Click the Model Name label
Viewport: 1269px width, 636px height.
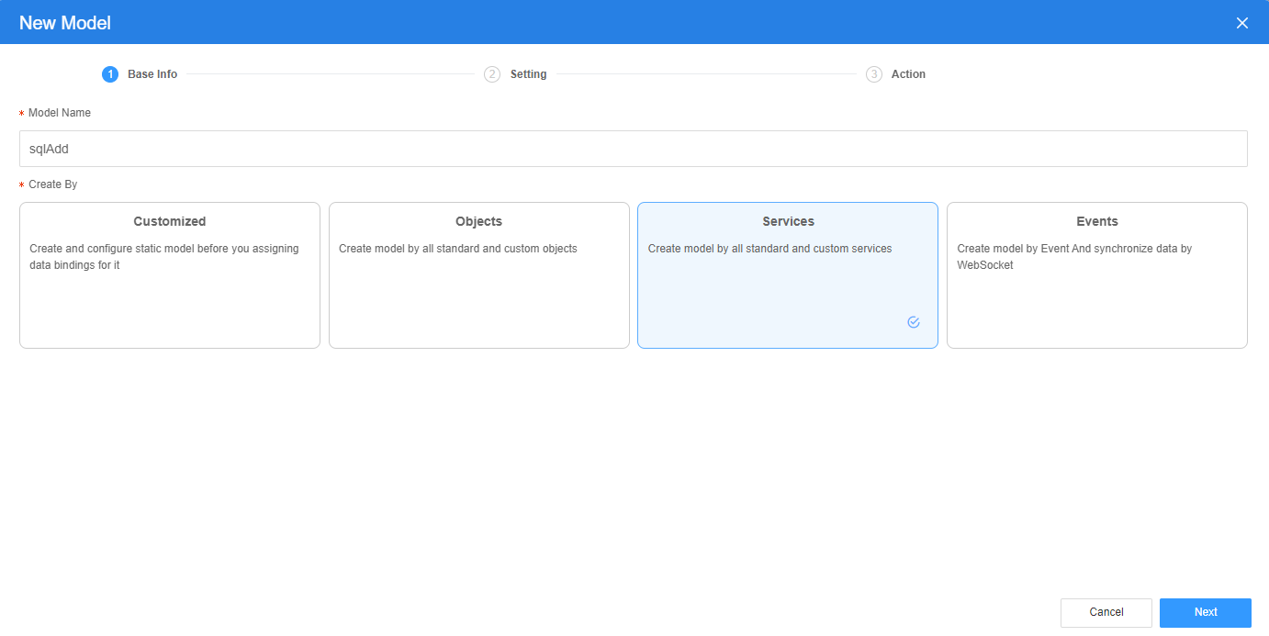click(60, 113)
